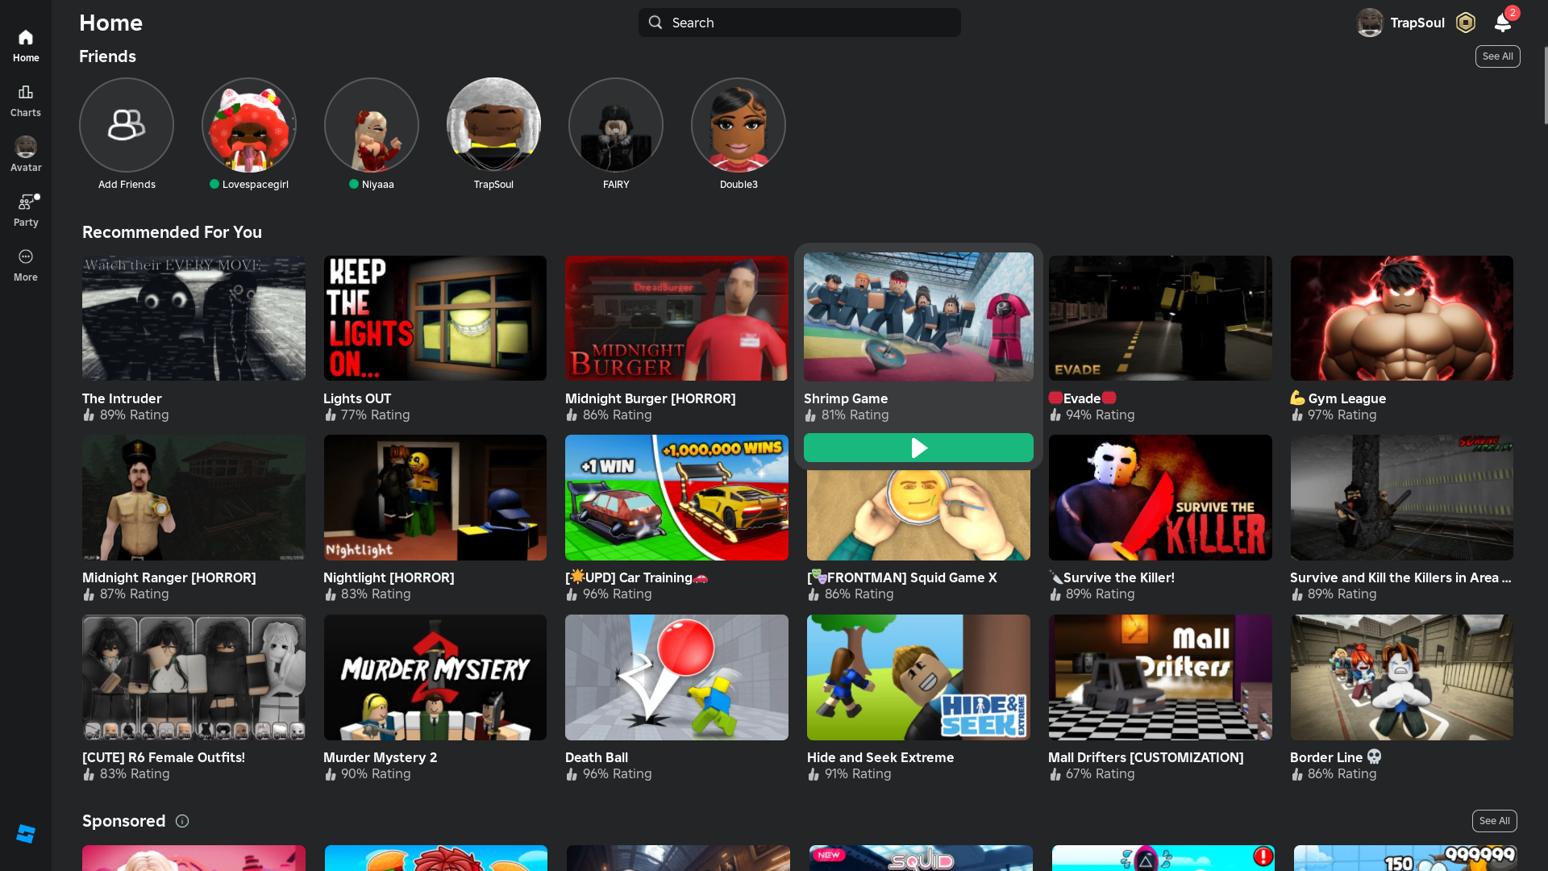Click the Recommended For You heading
1548x871 pixels.
(x=172, y=232)
